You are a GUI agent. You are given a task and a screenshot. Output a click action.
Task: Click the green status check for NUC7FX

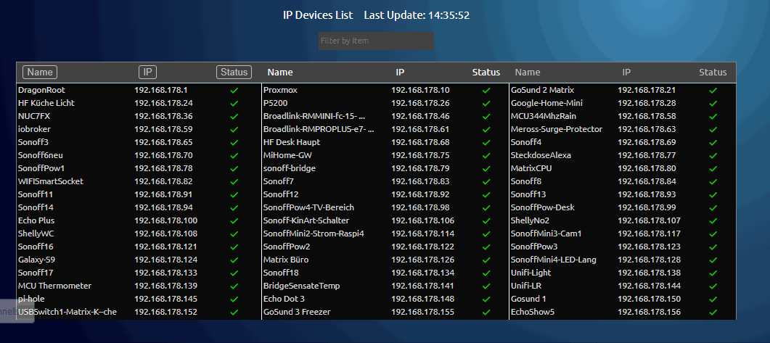pyautogui.click(x=234, y=116)
